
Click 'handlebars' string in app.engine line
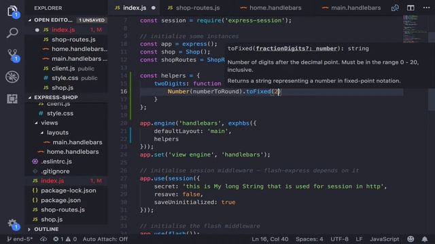click(x=200, y=123)
